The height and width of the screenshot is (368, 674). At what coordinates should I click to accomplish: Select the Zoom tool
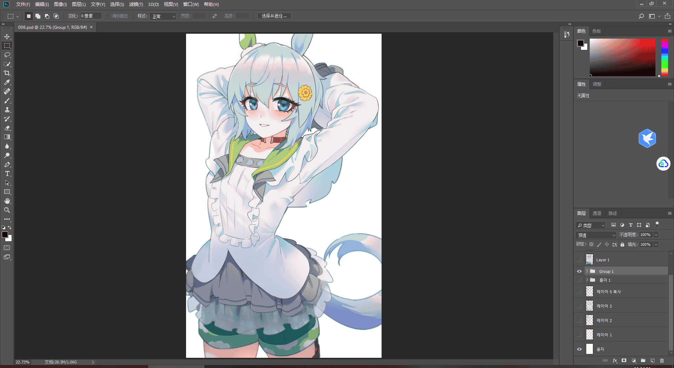pos(7,210)
